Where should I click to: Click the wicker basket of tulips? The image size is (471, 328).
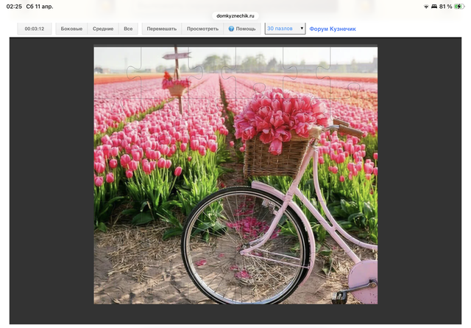coord(277,153)
